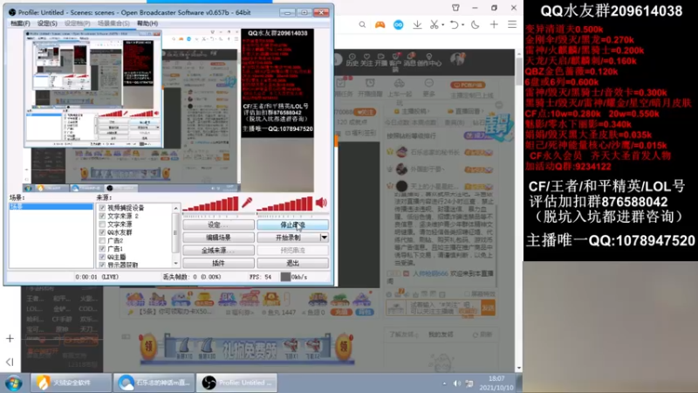Open the browser downloads arrow icon

417,25
